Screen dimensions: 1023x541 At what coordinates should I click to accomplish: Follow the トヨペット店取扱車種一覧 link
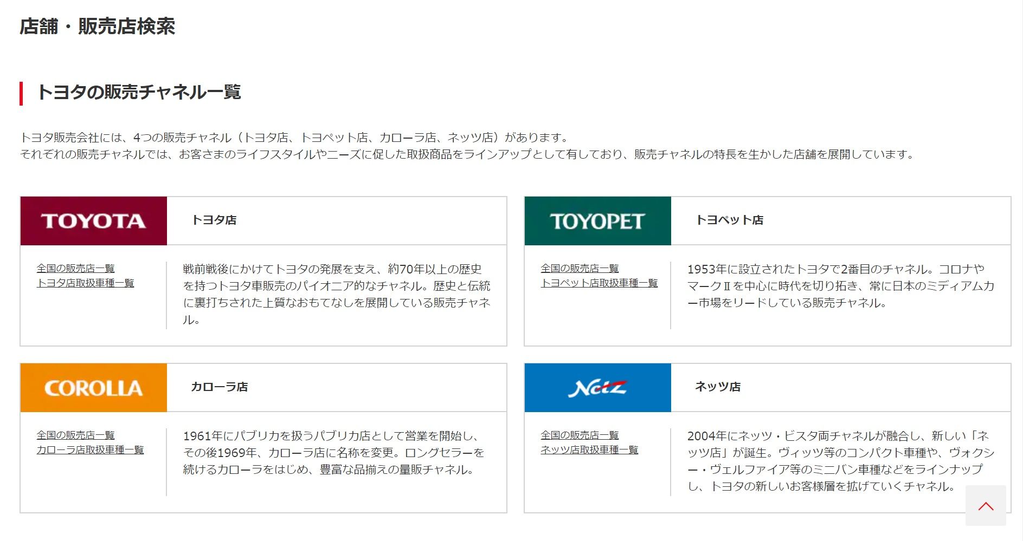(599, 283)
